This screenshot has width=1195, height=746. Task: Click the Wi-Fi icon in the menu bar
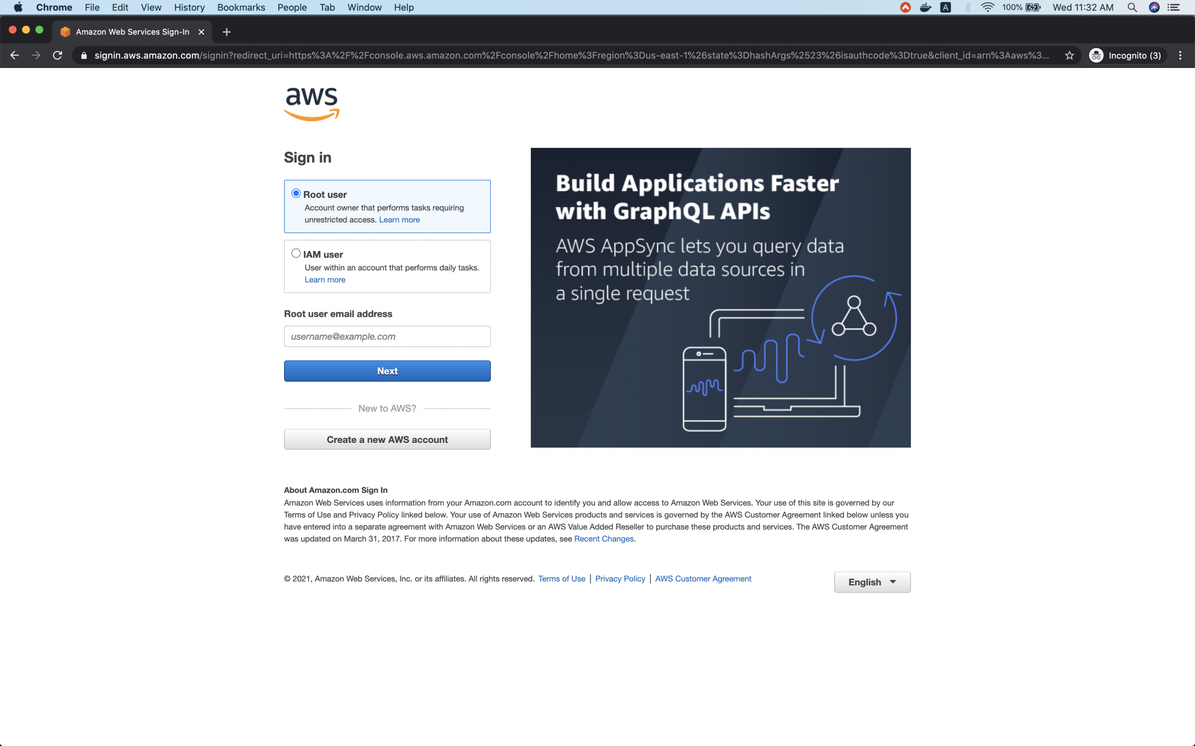[x=988, y=7]
